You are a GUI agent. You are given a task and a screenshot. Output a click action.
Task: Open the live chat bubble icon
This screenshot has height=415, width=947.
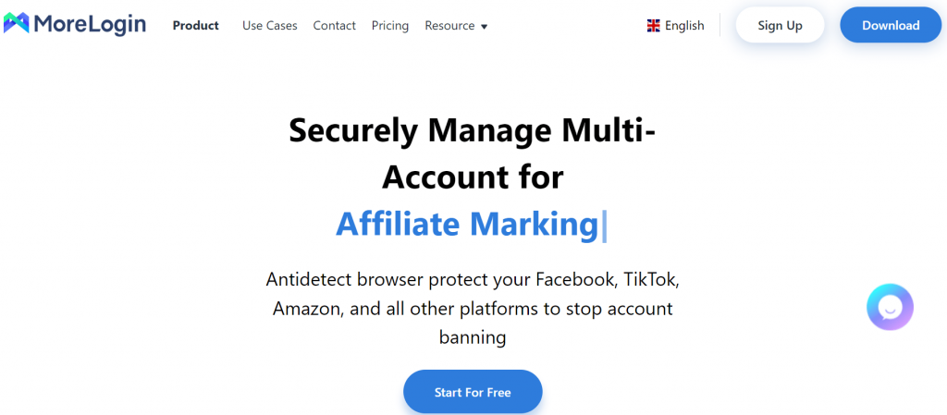point(890,307)
